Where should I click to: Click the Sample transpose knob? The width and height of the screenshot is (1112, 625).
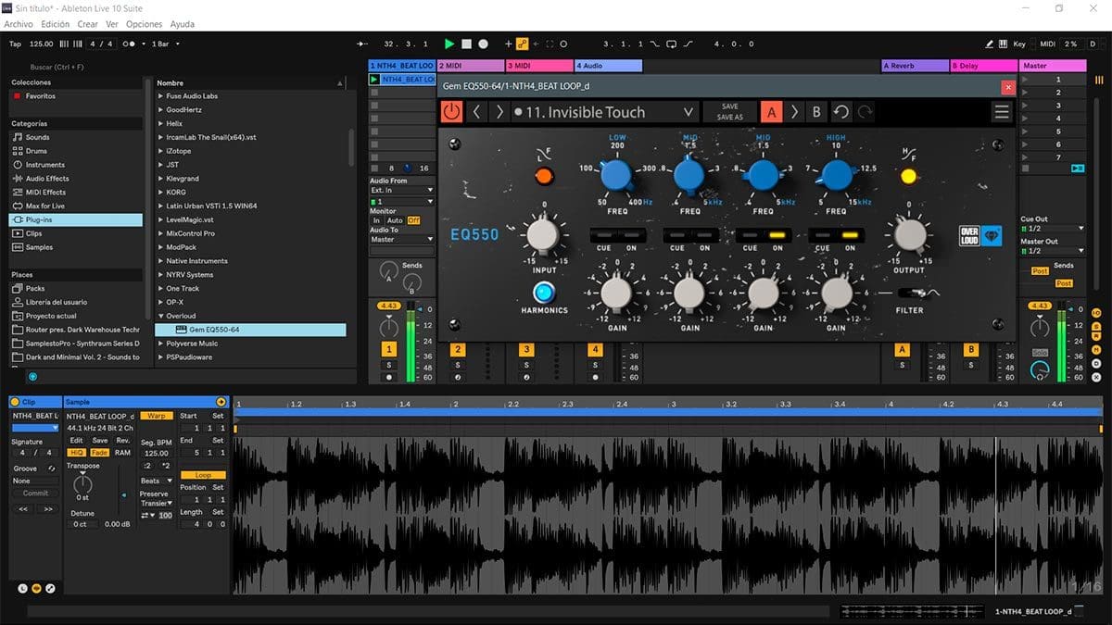click(x=82, y=482)
